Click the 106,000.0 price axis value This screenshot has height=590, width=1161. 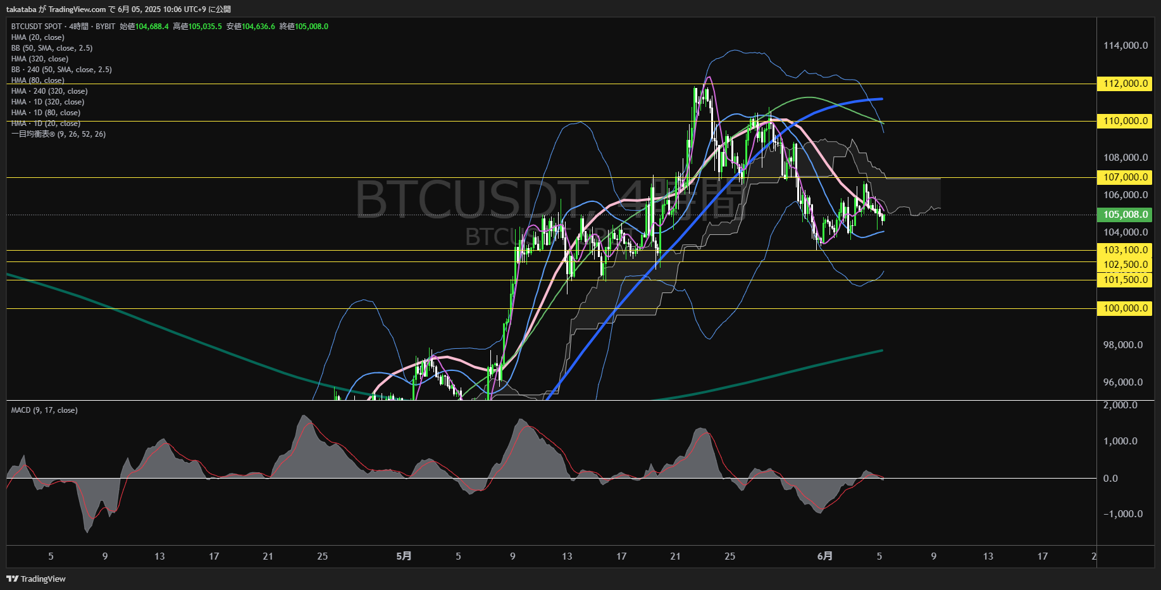point(1126,195)
